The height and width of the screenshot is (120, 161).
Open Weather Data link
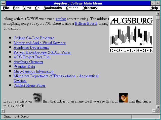coord(24,66)
